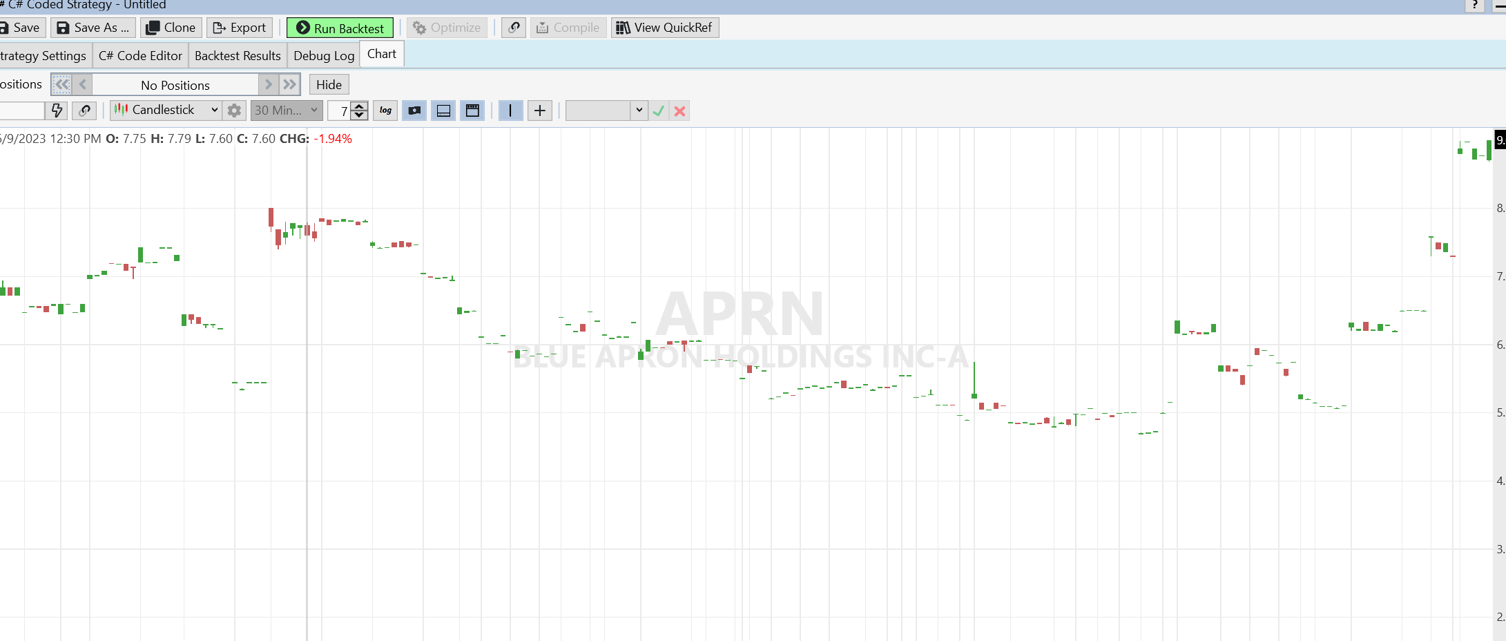Click the bottom pane layout icon
Viewport: 1506px width, 641px height.
click(443, 111)
